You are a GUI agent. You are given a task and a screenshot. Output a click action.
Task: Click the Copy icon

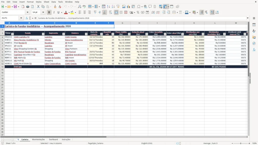[x=43, y=7]
